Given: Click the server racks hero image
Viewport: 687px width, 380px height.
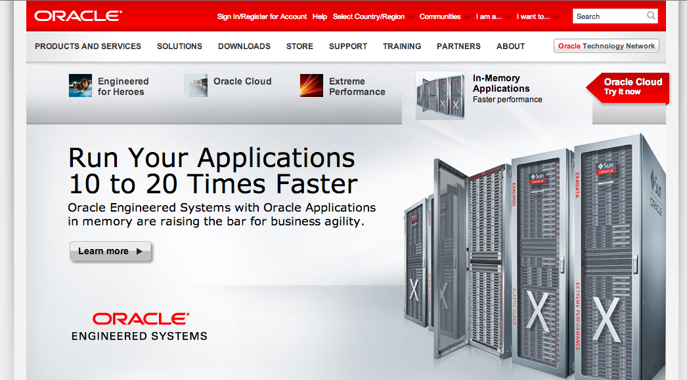Looking at the screenshot, I should pos(535,257).
